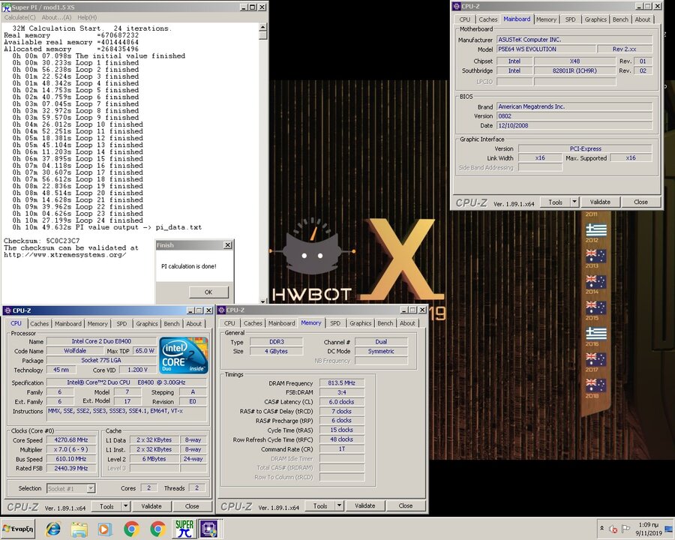The width and height of the screenshot is (675, 540).
Task: Open About tab in CPU window
Action: tap(193, 323)
